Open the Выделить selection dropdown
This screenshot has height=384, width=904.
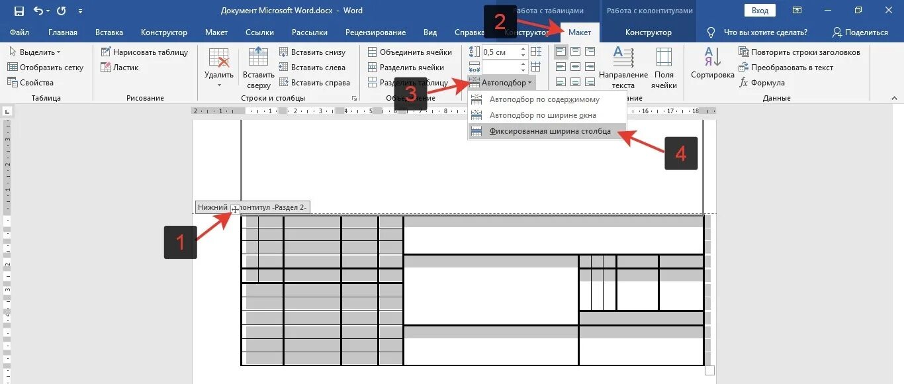coord(35,52)
